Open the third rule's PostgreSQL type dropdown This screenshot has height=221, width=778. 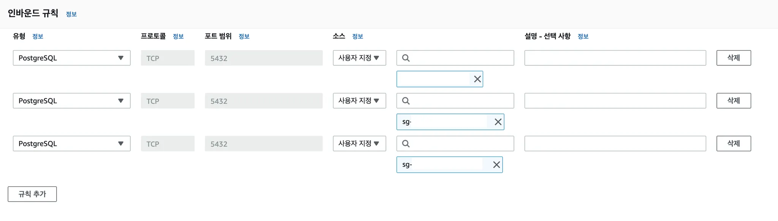tap(71, 144)
